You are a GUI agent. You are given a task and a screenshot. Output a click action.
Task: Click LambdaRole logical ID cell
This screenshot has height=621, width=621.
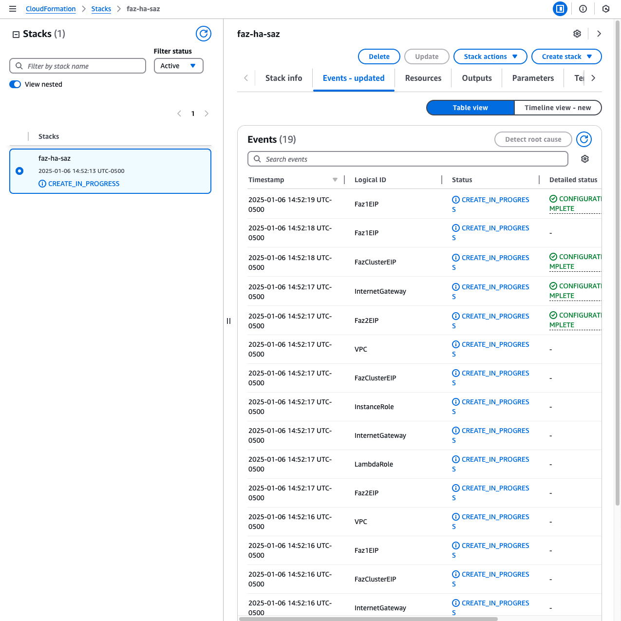click(x=374, y=464)
